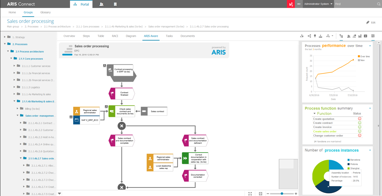Click the Main group breadcrumb link
This screenshot has height=196, width=382.
[x=13, y=26]
